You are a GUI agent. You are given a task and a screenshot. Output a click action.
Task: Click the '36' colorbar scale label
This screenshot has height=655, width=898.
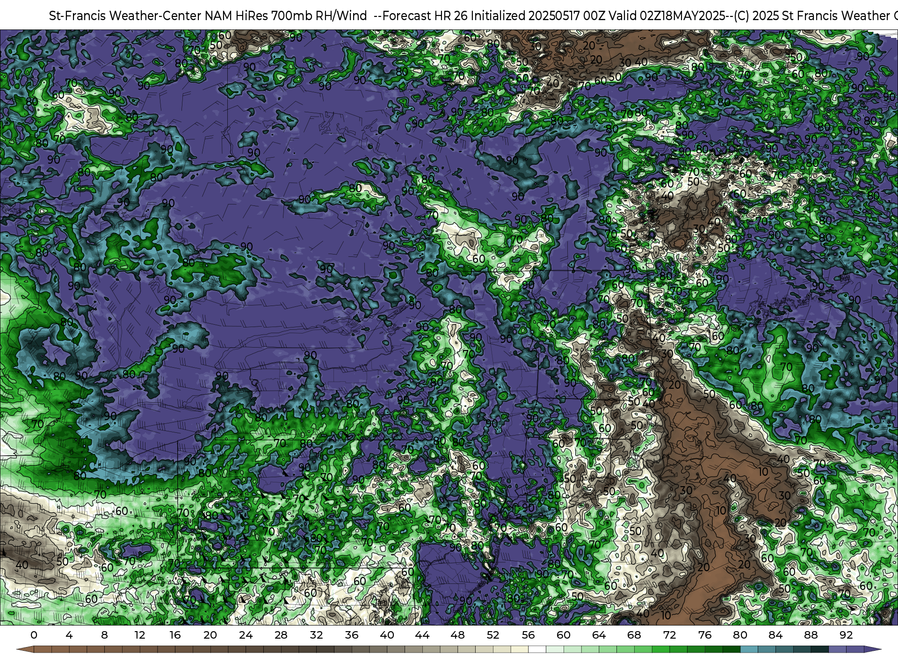351,635
